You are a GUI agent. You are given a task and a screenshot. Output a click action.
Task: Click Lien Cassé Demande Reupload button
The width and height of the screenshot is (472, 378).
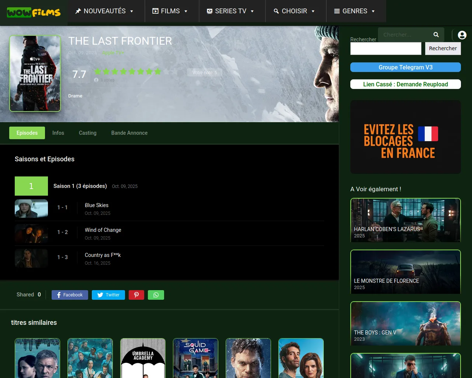pos(405,84)
